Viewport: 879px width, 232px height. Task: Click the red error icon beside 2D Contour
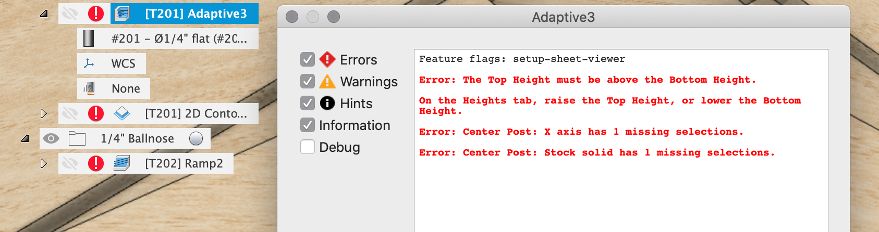click(96, 113)
